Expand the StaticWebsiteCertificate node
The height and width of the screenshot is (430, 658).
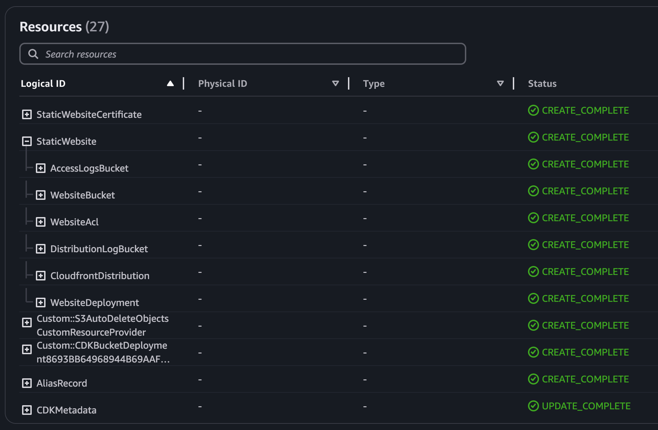[27, 114]
